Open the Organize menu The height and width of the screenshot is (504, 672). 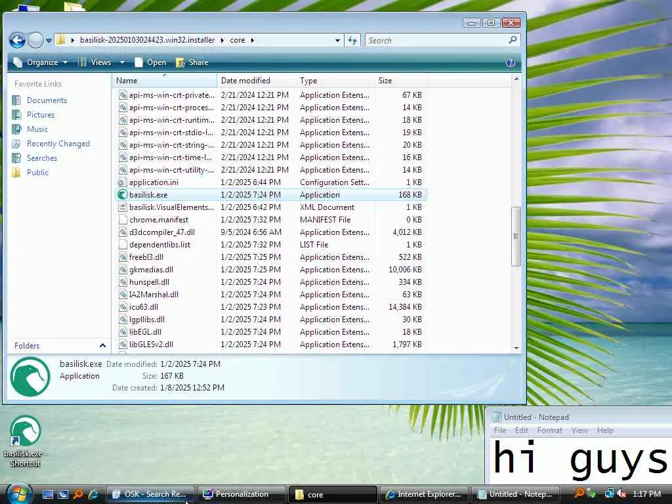tap(40, 62)
